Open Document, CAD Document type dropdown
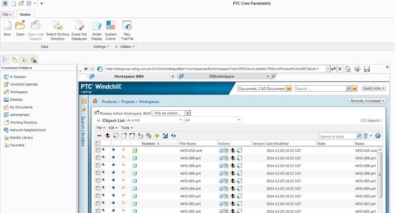Image resolution: width=395 pixels, height=213 pixels. pyautogui.click(x=289, y=89)
